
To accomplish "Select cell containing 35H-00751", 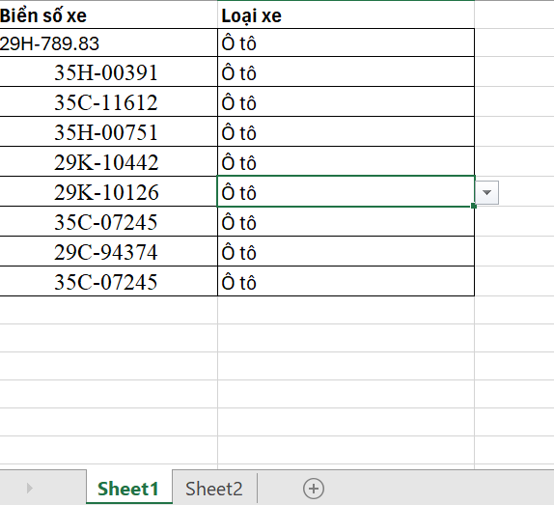I will coord(108,132).
